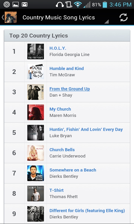
Task: Open H.O.L.Y. song lyrics link
Action: (x=58, y=48)
